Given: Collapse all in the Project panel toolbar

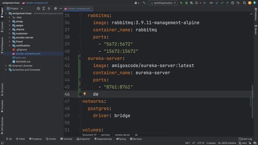Looking at the screenshot, I should pyautogui.click(x=49, y=8).
